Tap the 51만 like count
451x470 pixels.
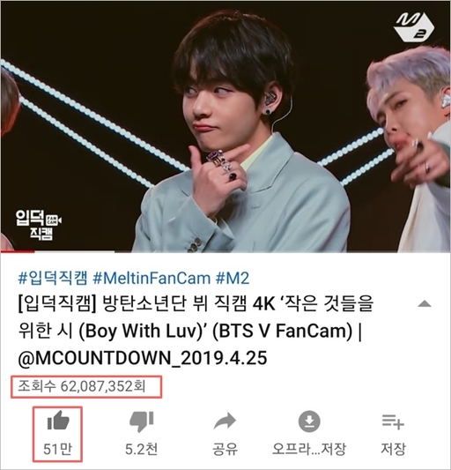tap(57, 449)
